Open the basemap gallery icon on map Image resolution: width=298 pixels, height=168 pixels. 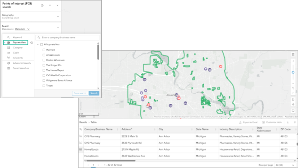(293, 55)
